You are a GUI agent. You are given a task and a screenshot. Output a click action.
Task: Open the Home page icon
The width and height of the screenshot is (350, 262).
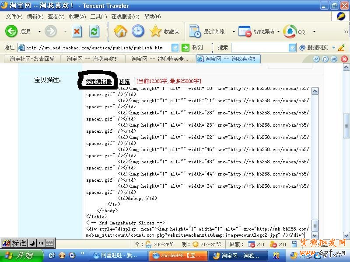tap(120, 31)
